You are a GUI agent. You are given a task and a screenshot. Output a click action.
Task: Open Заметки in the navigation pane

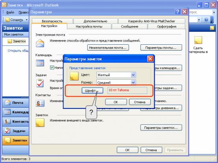pos(15,140)
